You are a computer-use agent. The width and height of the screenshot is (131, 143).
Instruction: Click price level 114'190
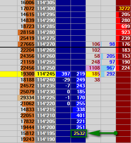click(45, 139)
